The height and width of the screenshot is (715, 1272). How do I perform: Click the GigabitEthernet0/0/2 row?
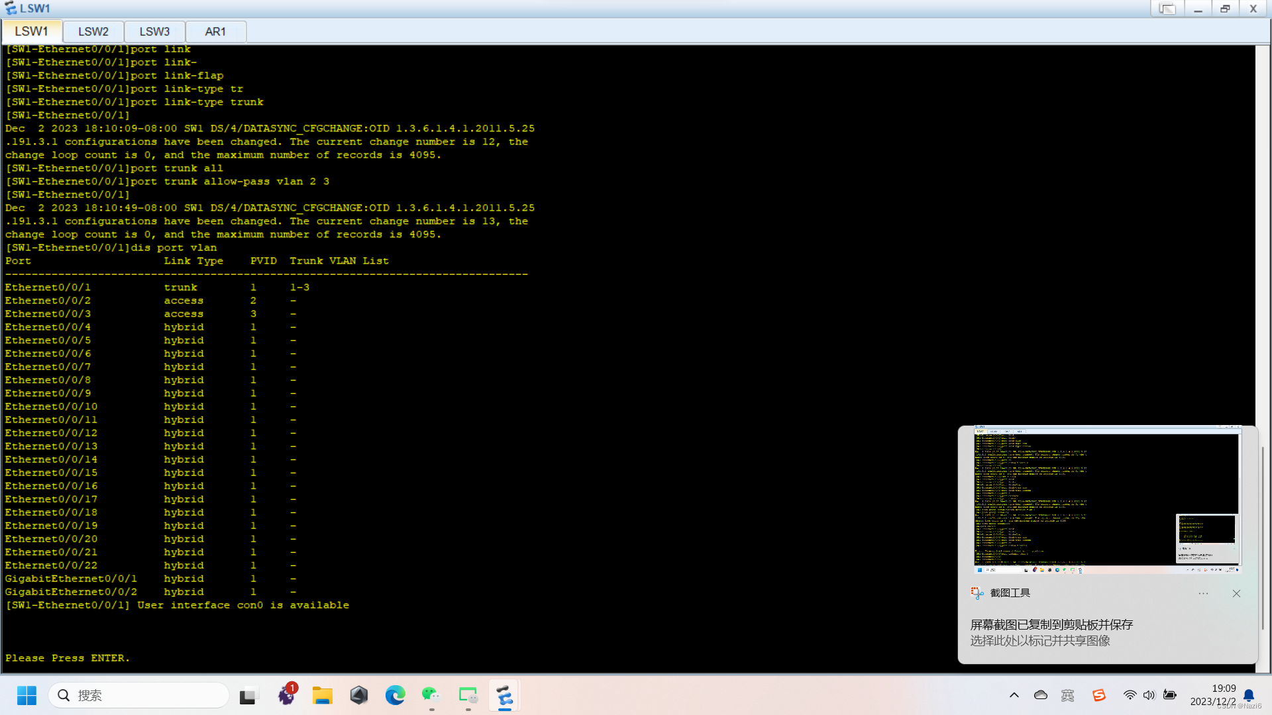click(x=151, y=592)
